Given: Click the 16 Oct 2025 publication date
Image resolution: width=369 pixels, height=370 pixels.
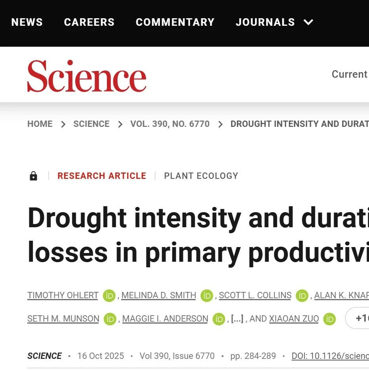Looking at the screenshot, I should pyautogui.click(x=101, y=356).
